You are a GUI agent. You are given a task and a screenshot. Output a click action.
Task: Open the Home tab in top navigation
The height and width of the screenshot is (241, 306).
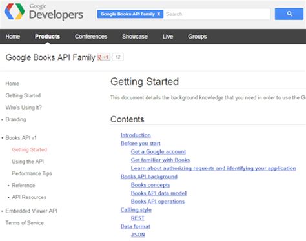[13, 37]
